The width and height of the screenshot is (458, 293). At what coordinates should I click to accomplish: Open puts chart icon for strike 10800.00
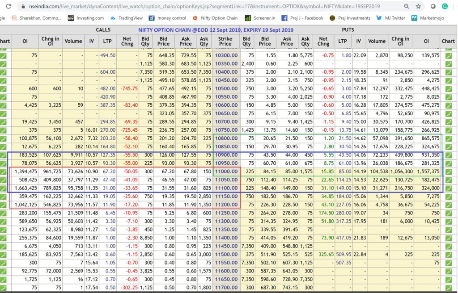click(x=449, y=138)
